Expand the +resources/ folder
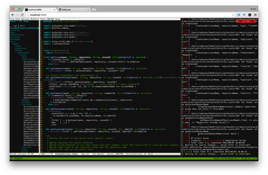Image resolution: width=268 pixels, height=175 pixels. click(x=21, y=48)
